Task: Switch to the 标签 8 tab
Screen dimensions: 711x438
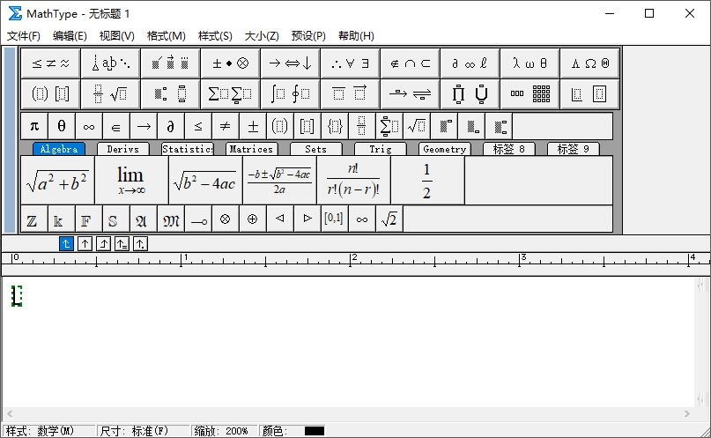Action: tap(509, 149)
